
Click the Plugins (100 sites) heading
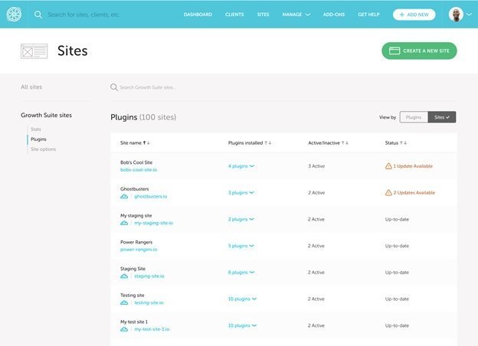tap(143, 117)
